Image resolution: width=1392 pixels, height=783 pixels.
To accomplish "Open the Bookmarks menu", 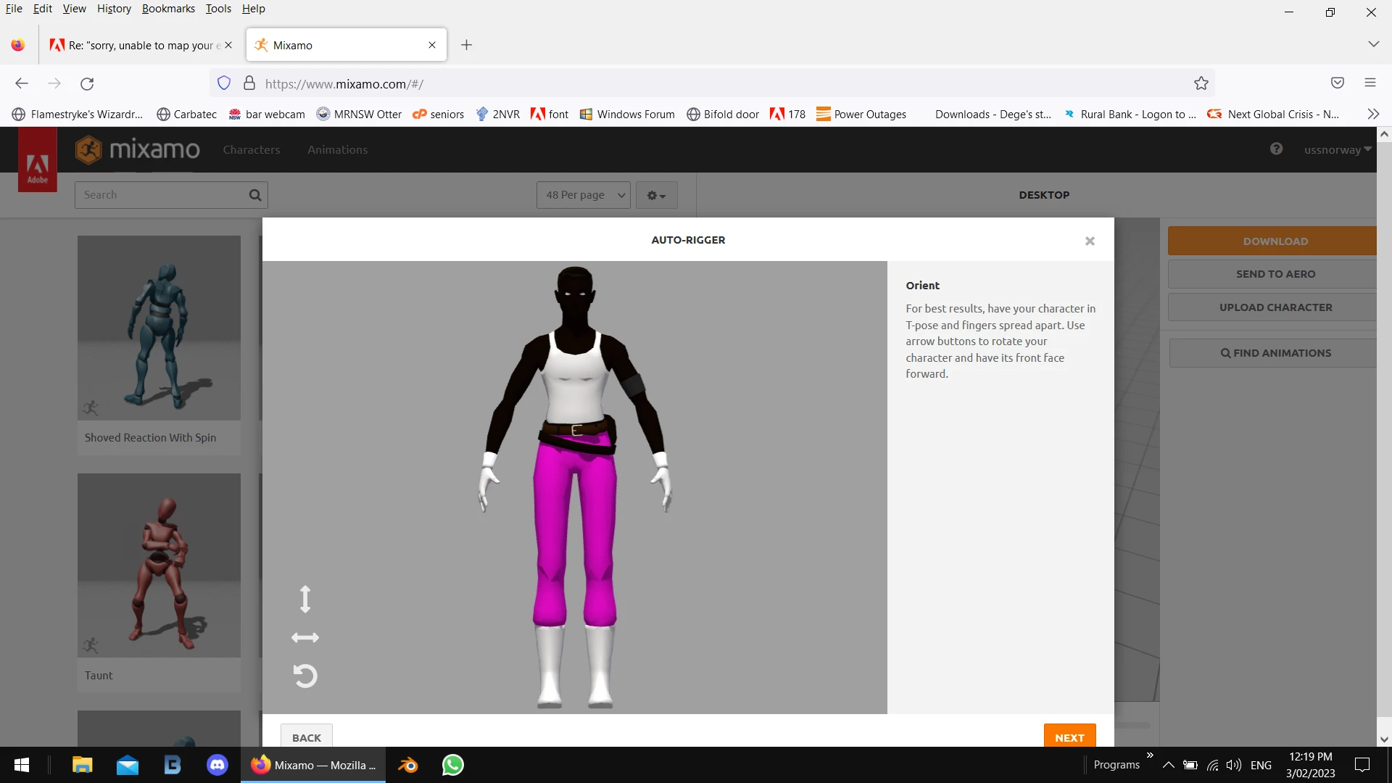I will (x=168, y=9).
